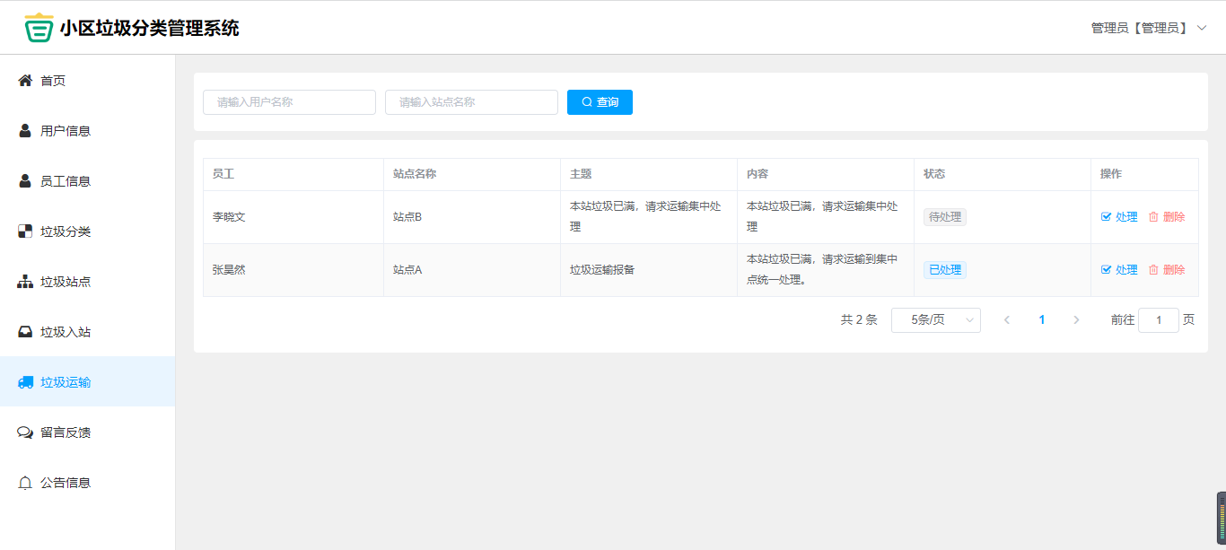Click the chat bubble icon for 留言反馈
1226x550 pixels.
coord(25,432)
